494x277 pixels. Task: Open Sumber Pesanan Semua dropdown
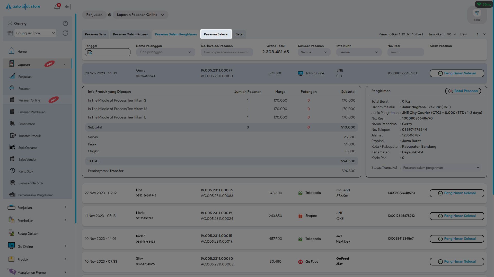(x=314, y=52)
